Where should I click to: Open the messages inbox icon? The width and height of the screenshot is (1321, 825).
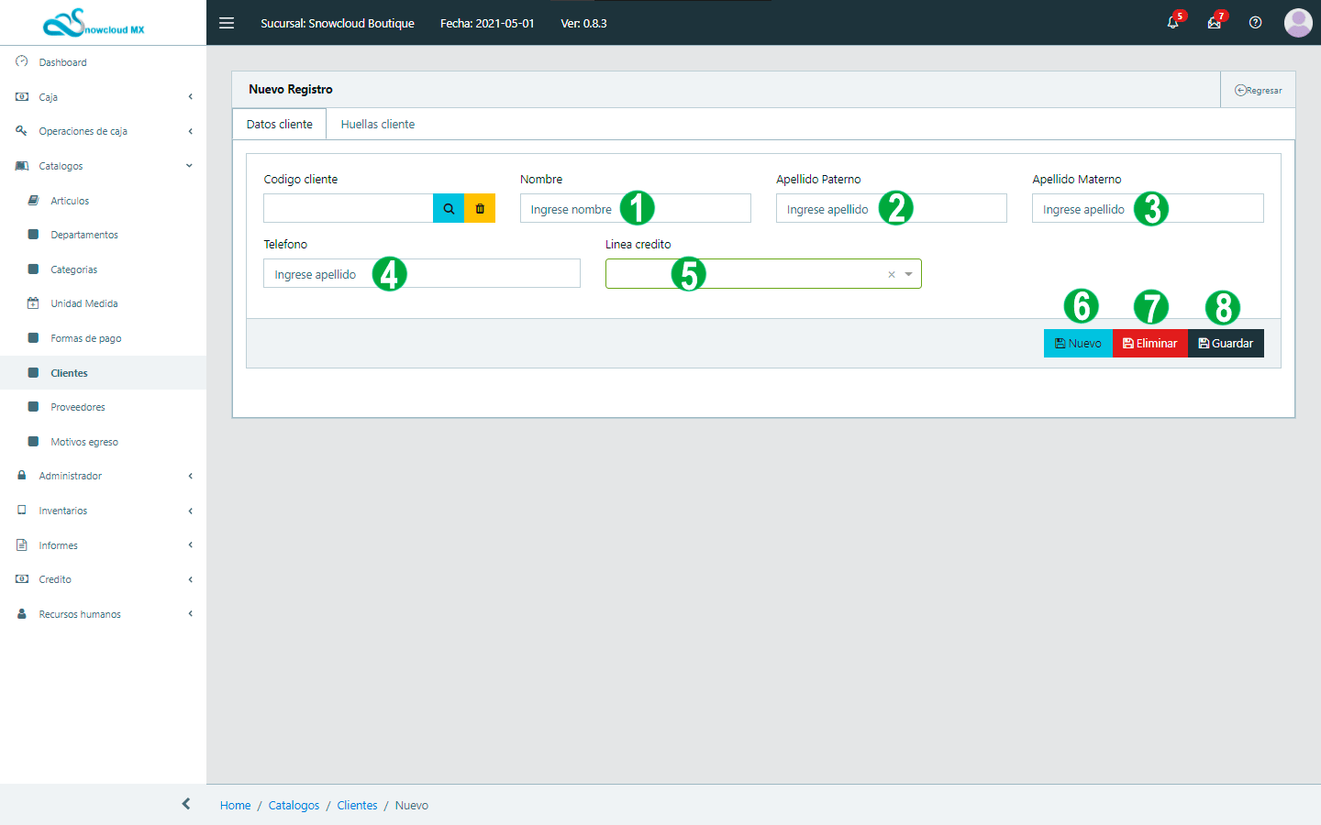pyautogui.click(x=1214, y=23)
